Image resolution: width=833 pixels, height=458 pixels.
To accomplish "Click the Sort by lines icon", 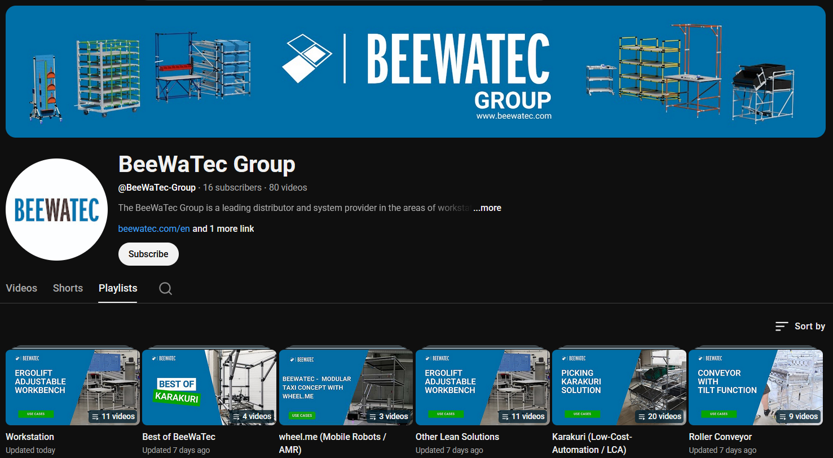I will coord(782,326).
